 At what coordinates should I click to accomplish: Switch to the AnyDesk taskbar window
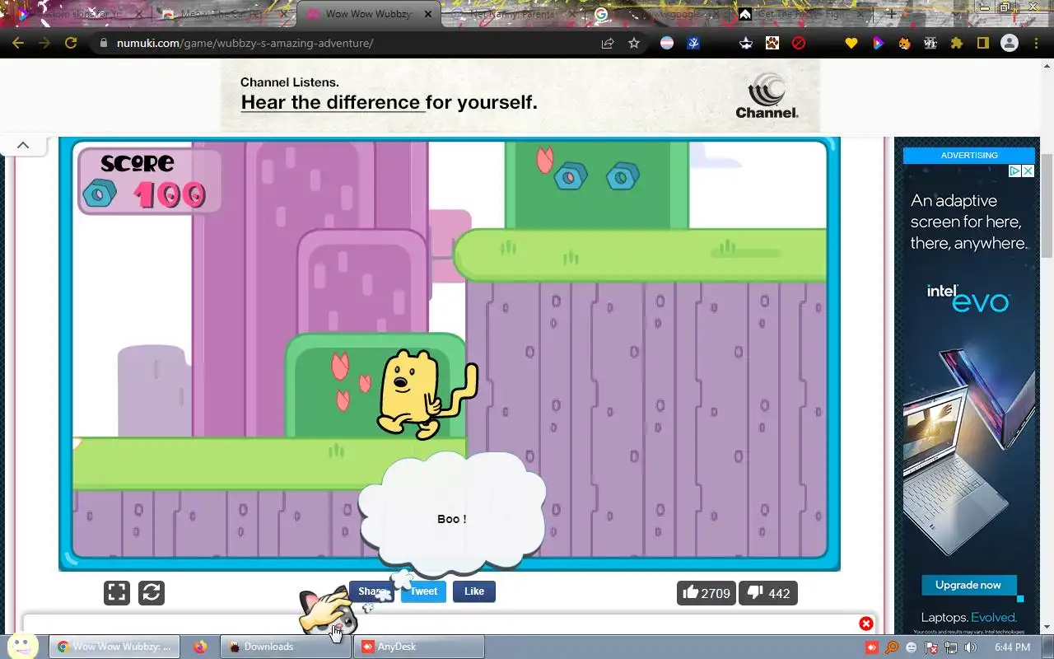coord(418,647)
